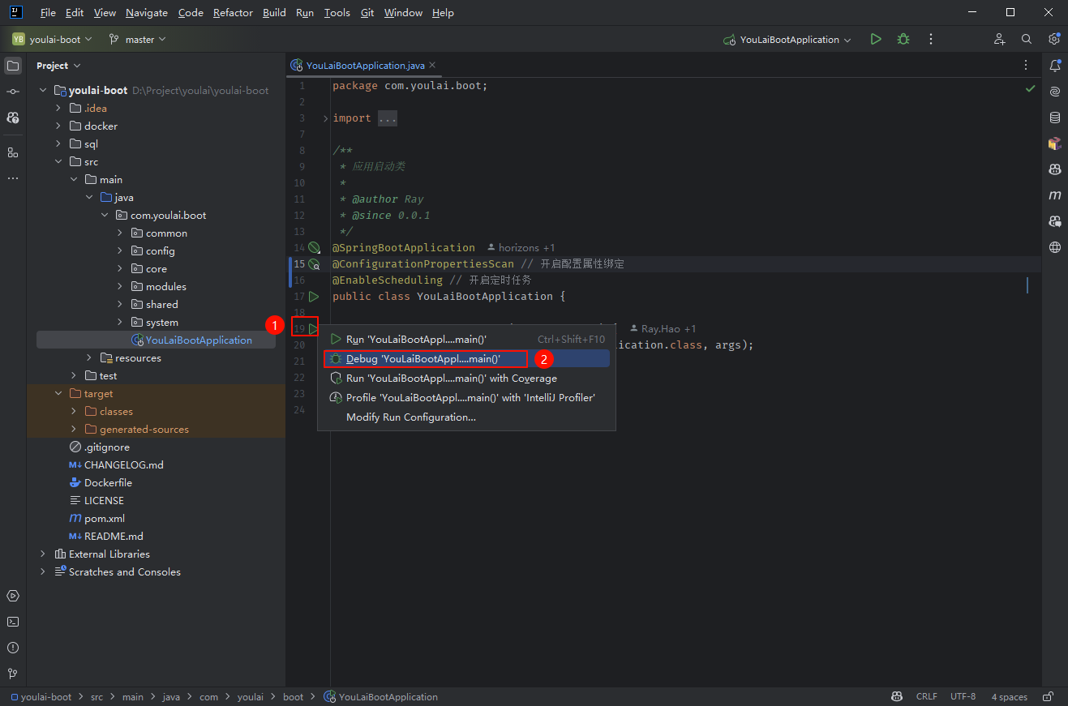1068x706 pixels.
Task: Toggle read-only lock icon in status bar
Action: [1049, 696]
